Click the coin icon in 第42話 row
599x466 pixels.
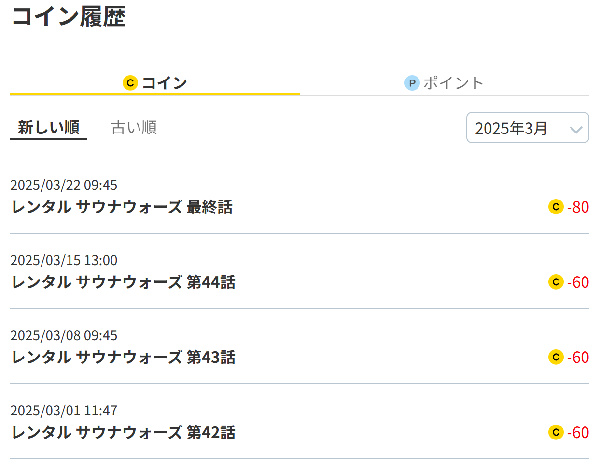coord(556,432)
